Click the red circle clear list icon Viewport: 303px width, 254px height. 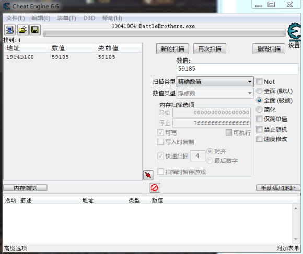pos(155,188)
